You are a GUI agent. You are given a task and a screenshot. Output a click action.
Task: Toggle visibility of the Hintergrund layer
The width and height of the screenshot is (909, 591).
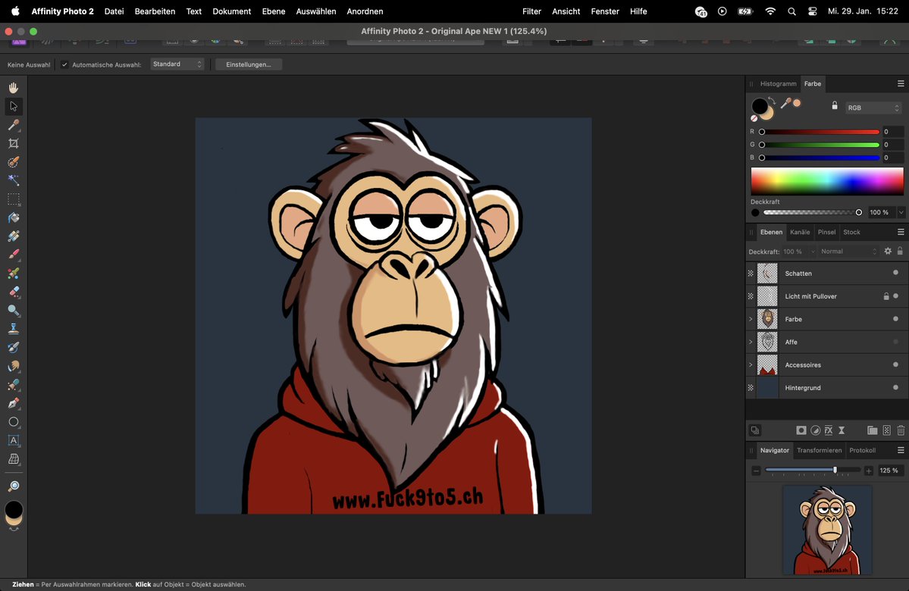coord(895,388)
